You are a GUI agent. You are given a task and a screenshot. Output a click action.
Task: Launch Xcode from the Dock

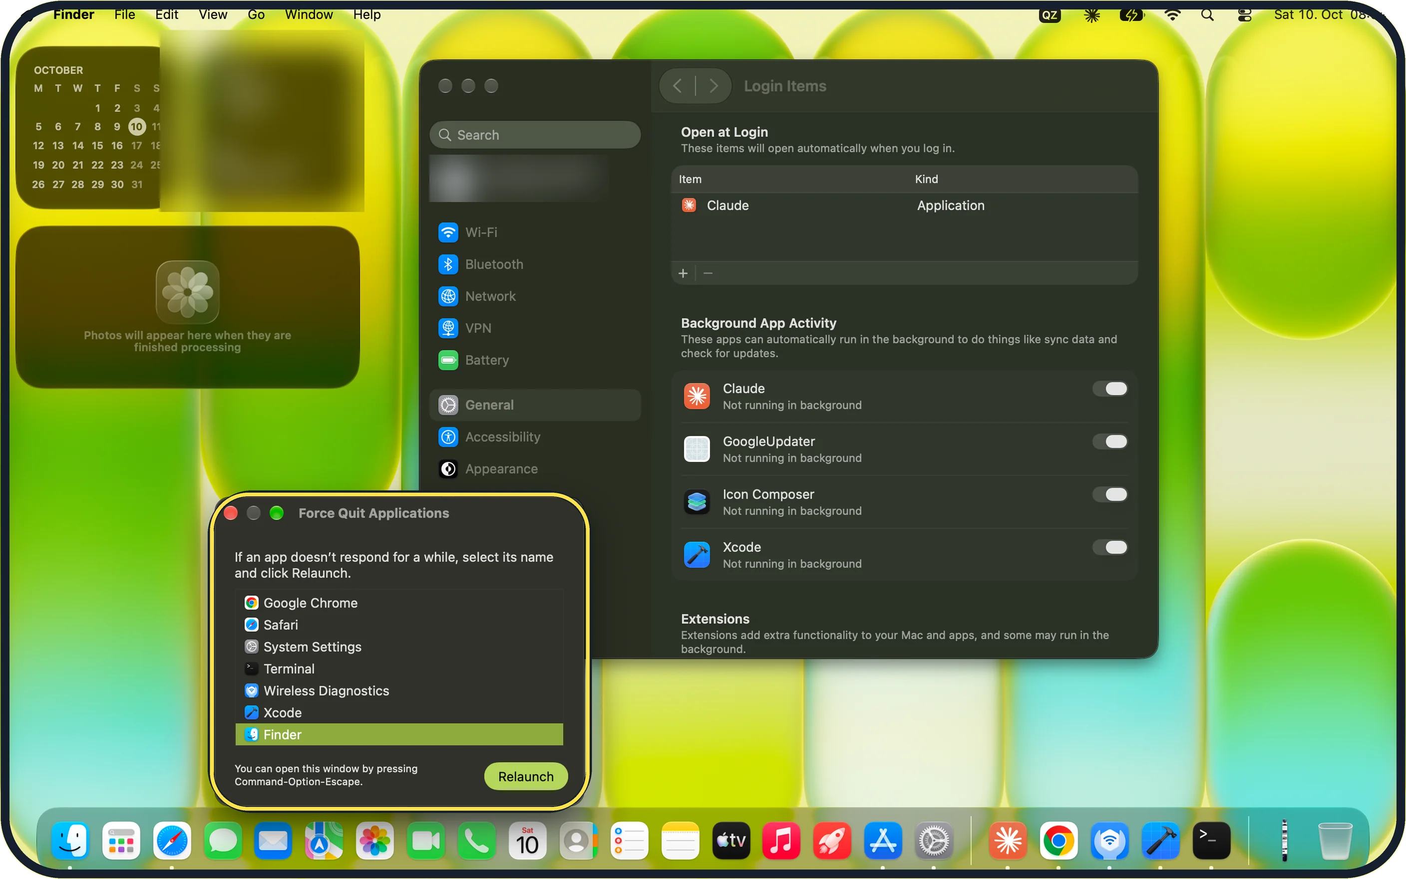tap(1160, 841)
